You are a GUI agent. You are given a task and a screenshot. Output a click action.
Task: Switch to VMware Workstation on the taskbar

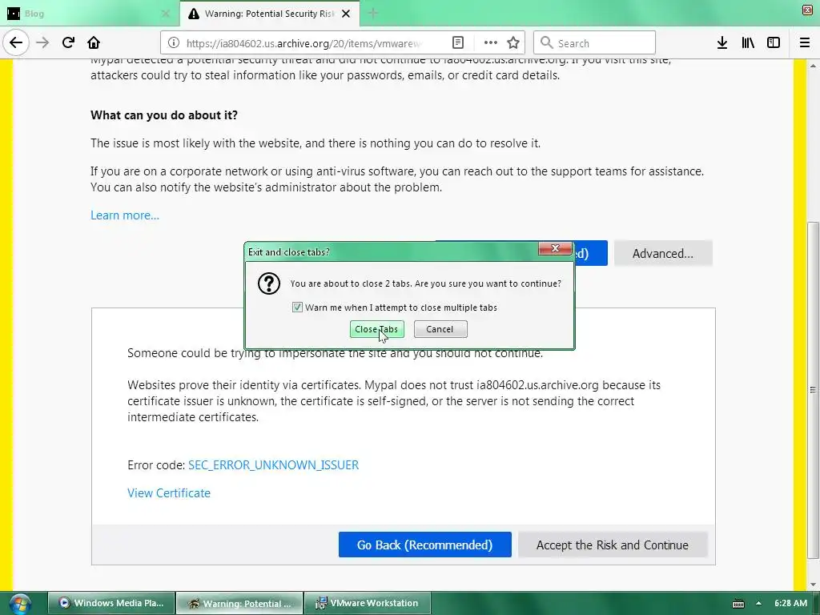(367, 603)
